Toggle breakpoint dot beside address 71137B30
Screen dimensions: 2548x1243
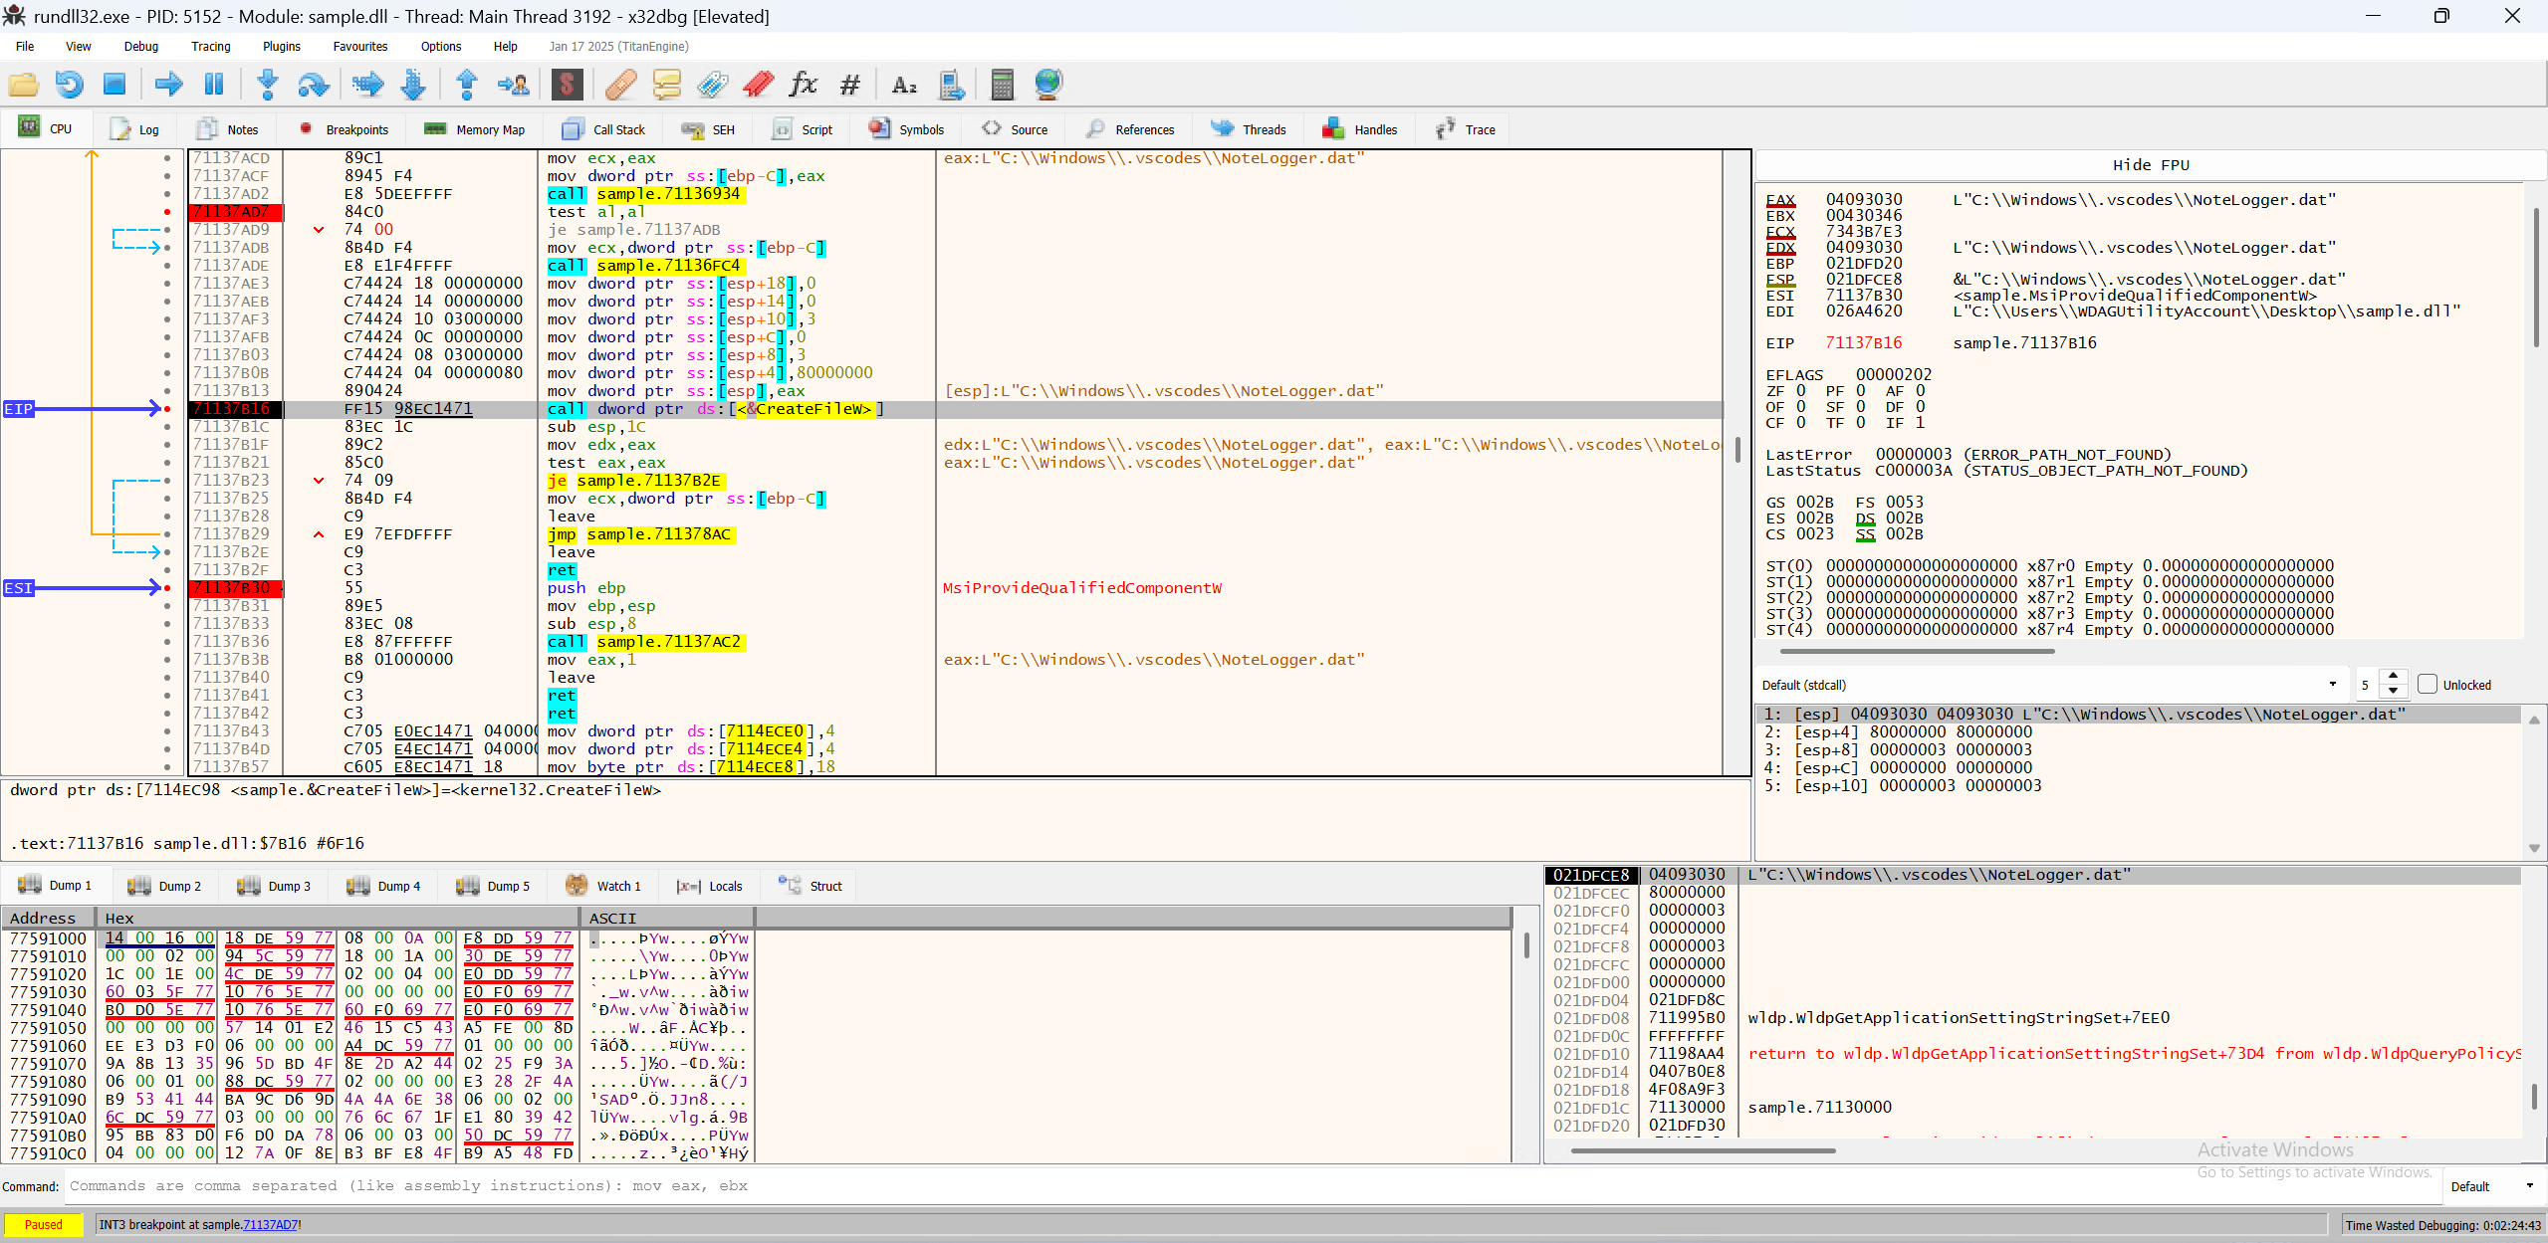coord(167,588)
